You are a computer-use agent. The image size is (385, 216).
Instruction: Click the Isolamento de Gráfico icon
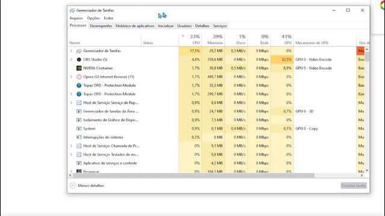coord(79,120)
